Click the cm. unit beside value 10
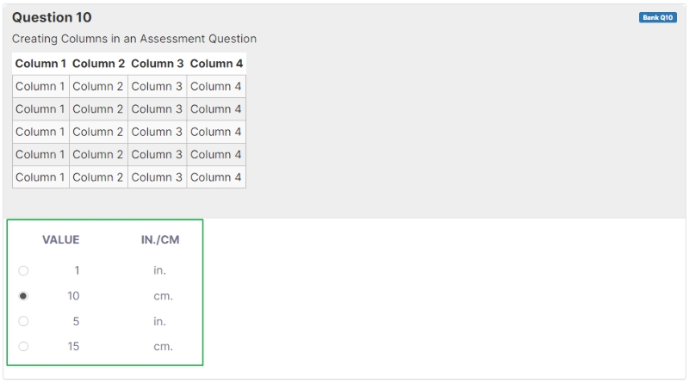The width and height of the screenshot is (689, 383). pos(163,296)
